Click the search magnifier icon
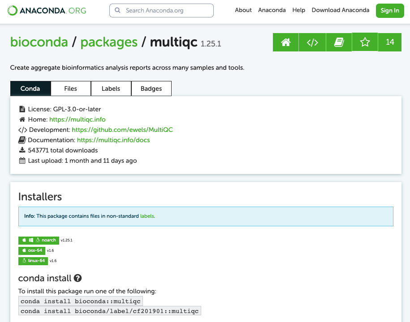This screenshot has height=322, width=410. point(117,10)
